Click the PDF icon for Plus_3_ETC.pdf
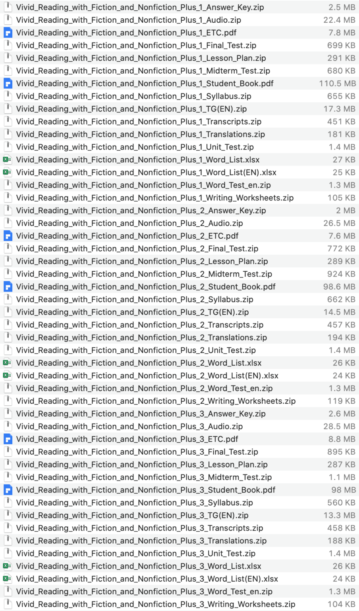The image size is (359, 611). (x=8, y=439)
